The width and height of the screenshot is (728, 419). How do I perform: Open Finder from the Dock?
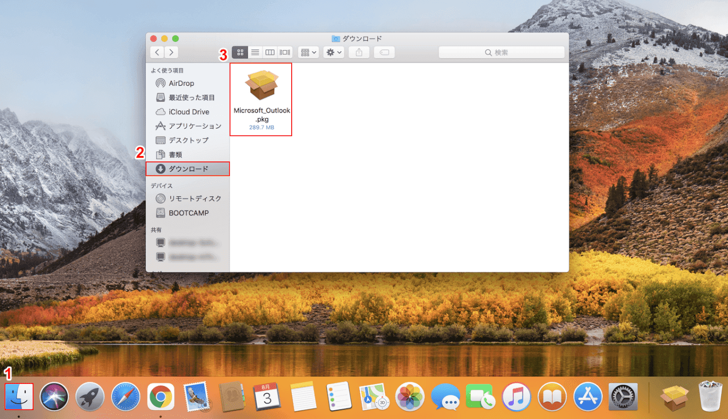click(19, 396)
